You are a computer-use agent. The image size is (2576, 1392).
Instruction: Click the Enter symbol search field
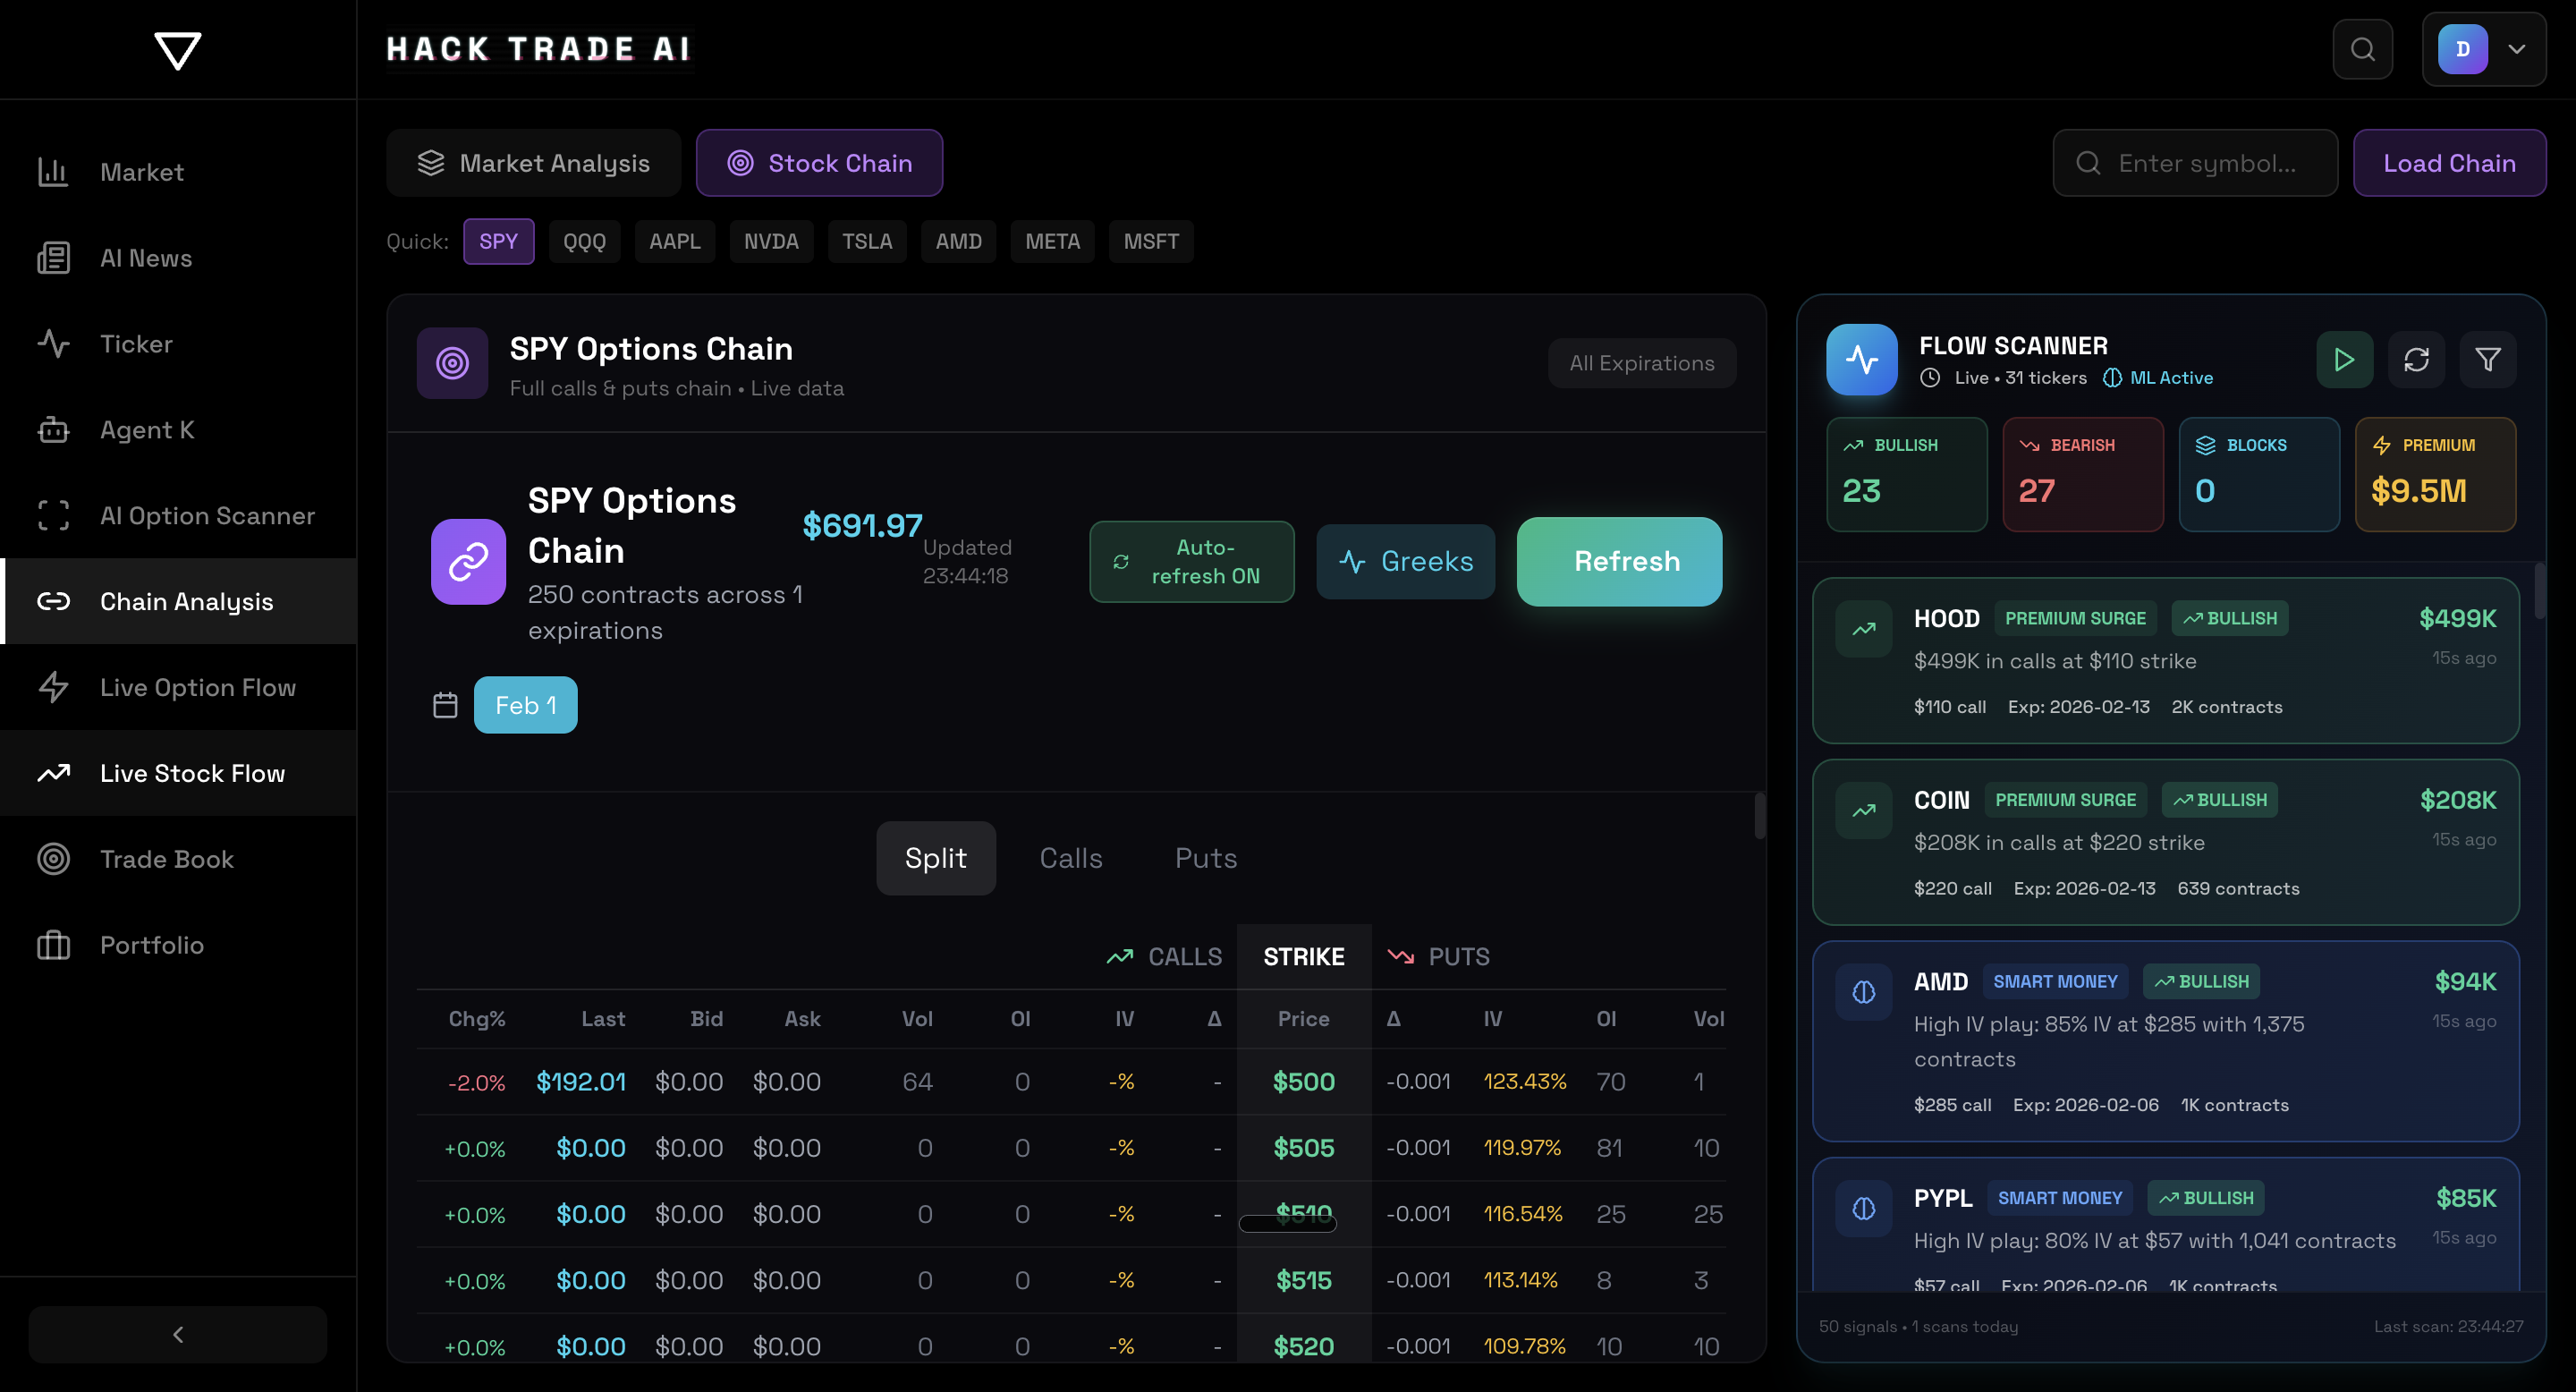(2195, 162)
